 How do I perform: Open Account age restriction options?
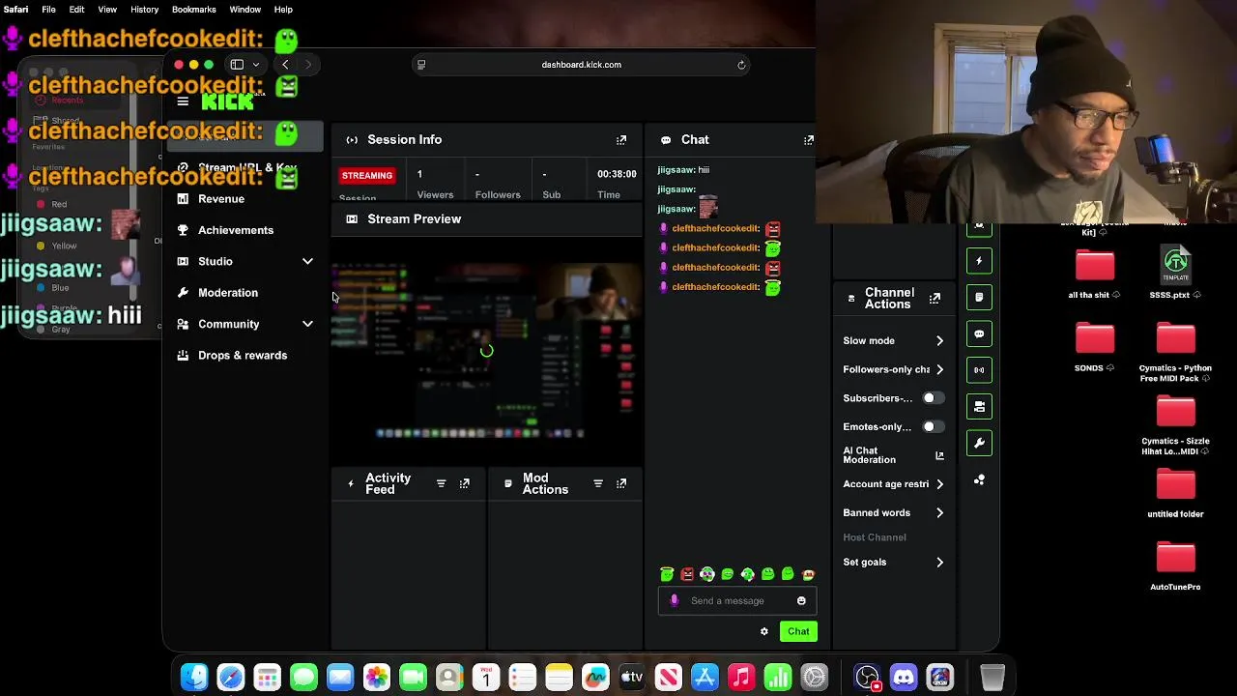click(x=893, y=484)
